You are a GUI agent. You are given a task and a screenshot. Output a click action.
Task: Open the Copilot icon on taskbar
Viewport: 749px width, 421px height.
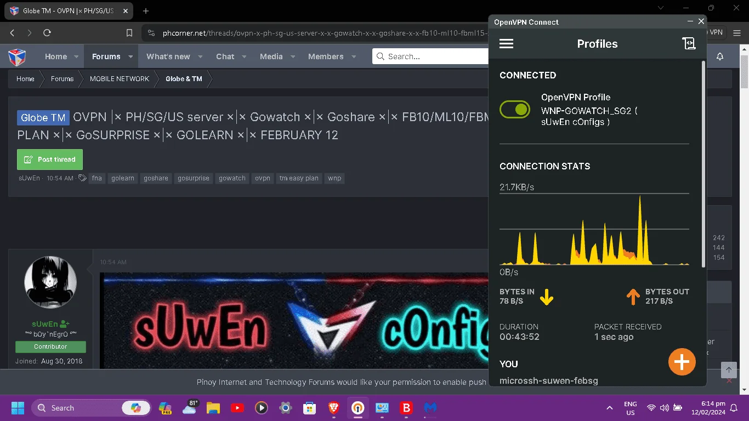click(165, 408)
